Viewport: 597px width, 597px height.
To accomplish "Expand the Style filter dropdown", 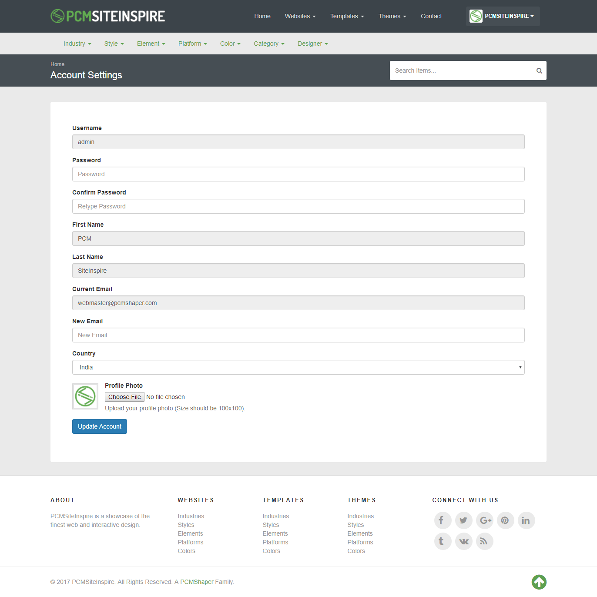I will tap(114, 44).
